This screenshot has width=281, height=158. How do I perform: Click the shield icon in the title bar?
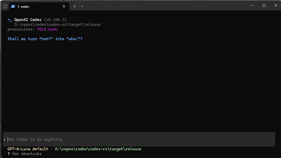click(x=5, y=7)
